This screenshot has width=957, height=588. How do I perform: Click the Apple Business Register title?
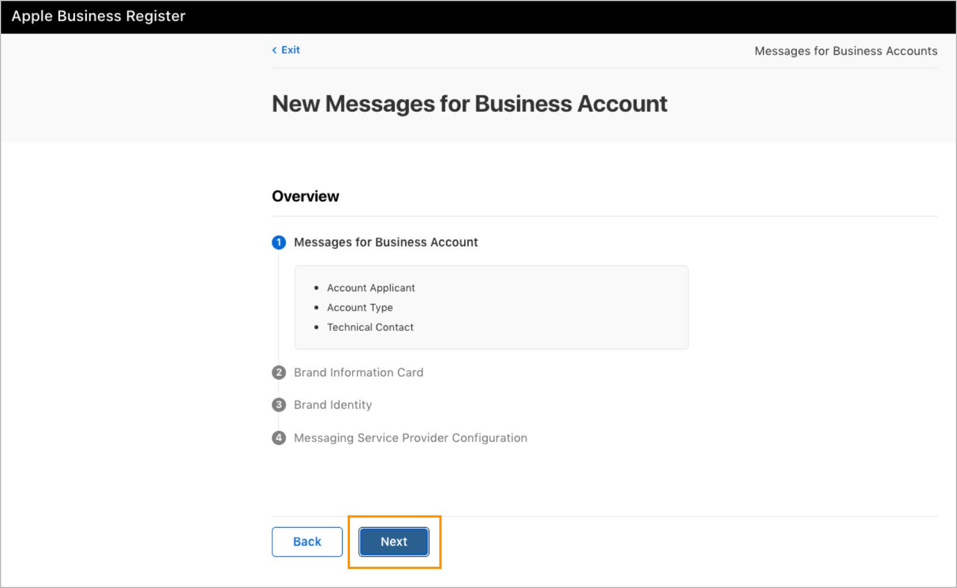(98, 16)
